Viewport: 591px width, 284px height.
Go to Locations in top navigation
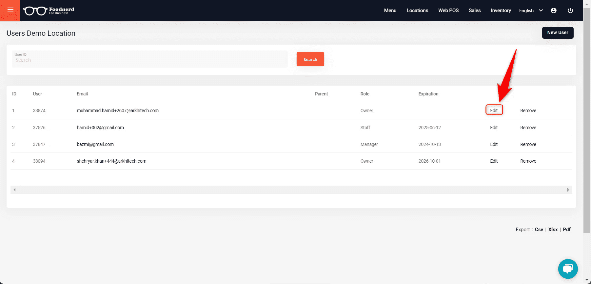point(417,10)
